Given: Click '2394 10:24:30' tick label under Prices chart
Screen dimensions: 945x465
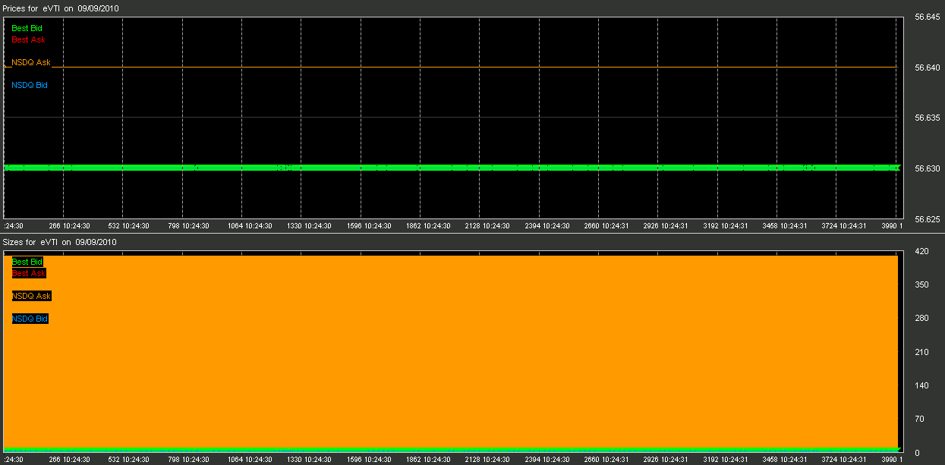Looking at the screenshot, I should tap(547, 225).
